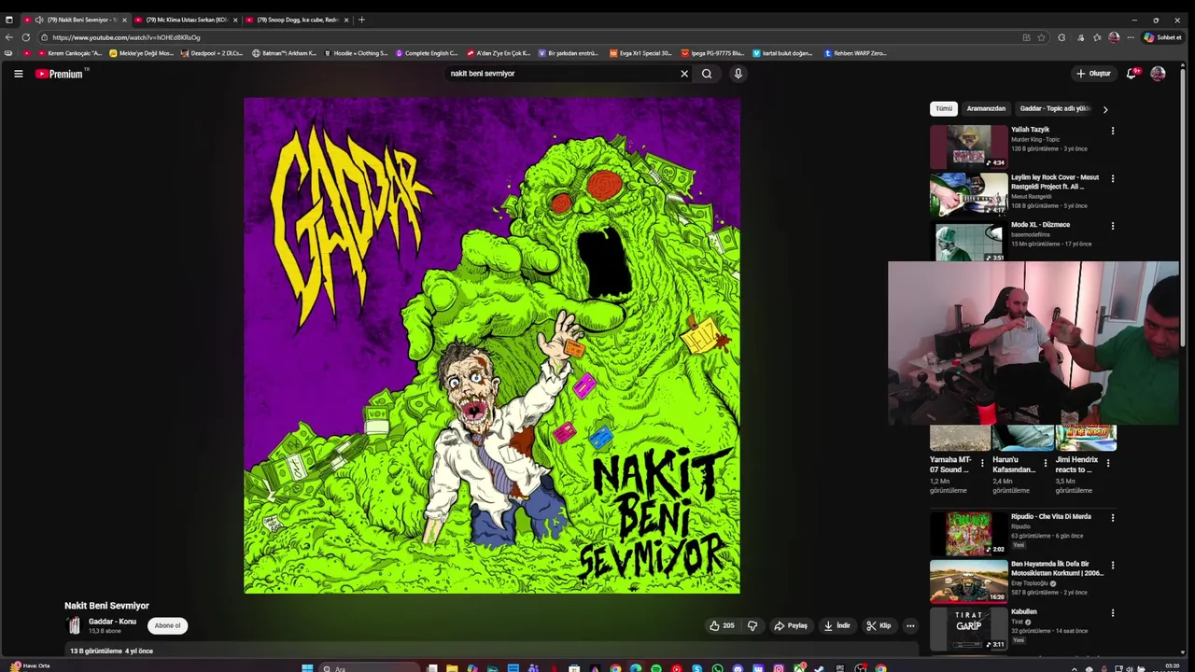Open Rehber: WARP Zero... bookmark

click(853, 53)
